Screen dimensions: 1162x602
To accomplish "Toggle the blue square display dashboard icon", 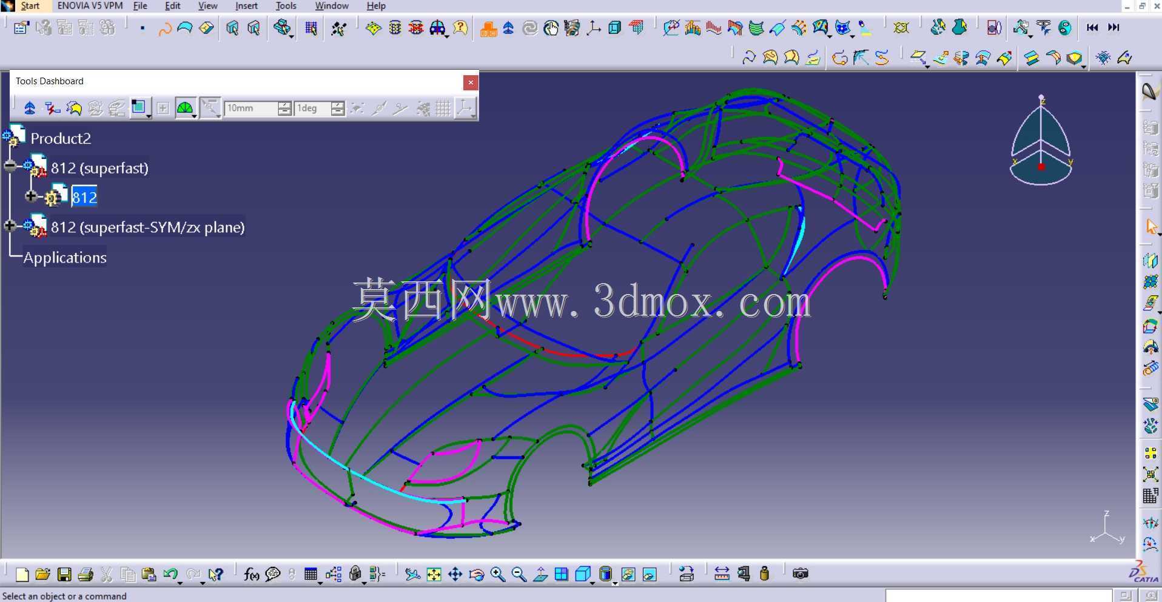I will coord(139,108).
